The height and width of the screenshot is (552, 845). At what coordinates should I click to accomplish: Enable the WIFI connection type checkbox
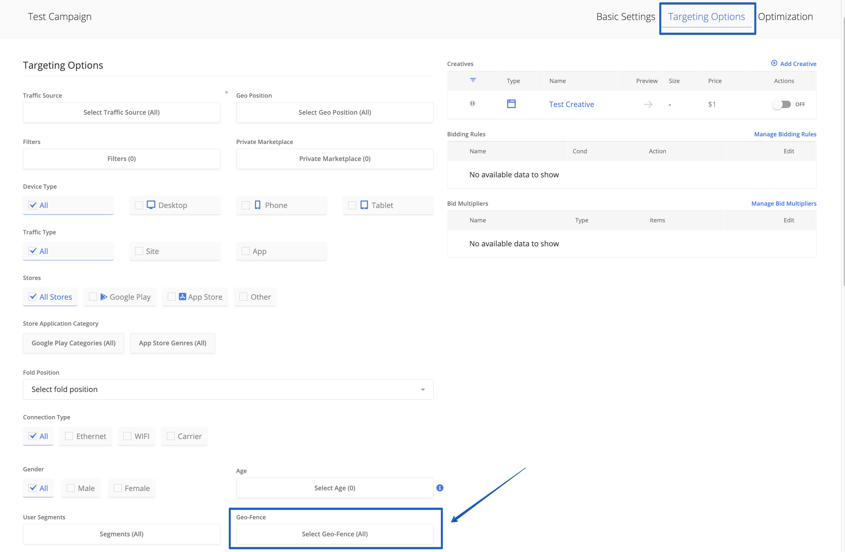click(127, 436)
